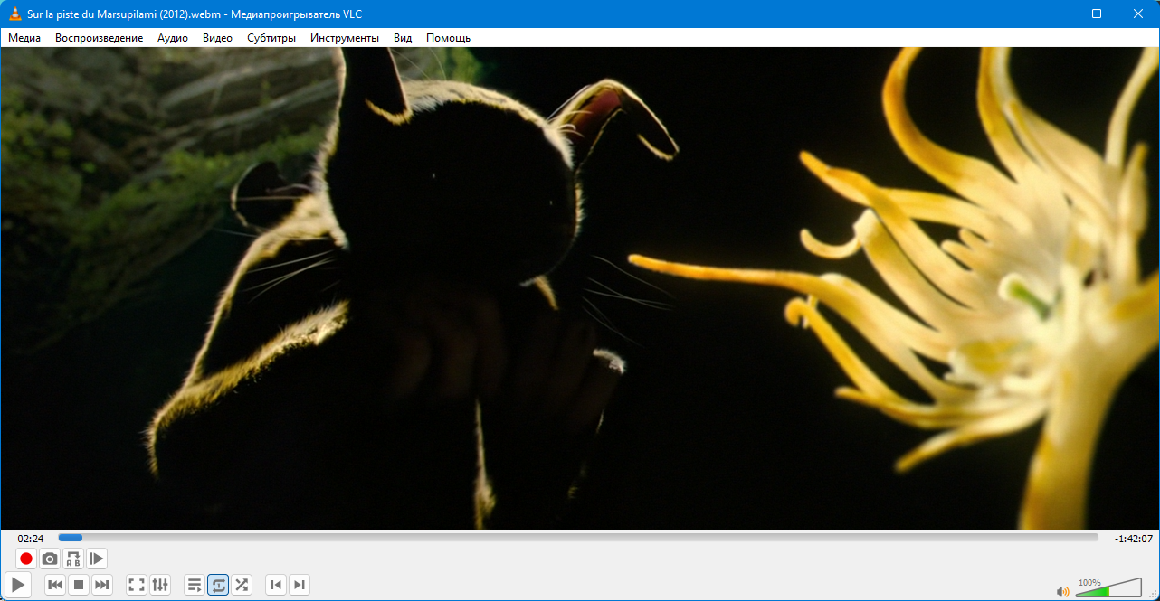Image resolution: width=1160 pixels, height=601 pixels.
Task: Stop playback with the square button
Action: tap(79, 585)
